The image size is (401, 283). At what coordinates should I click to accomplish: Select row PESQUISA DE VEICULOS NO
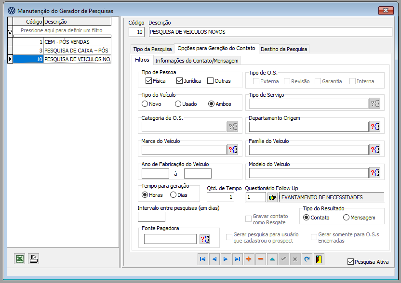coord(62,59)
